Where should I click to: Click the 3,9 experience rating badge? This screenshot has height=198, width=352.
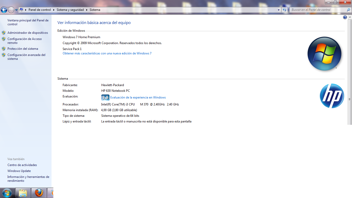(105, 97)
